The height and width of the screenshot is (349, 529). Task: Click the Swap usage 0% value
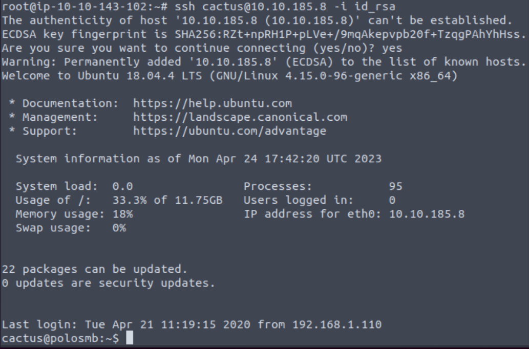(x=119, y=228)
